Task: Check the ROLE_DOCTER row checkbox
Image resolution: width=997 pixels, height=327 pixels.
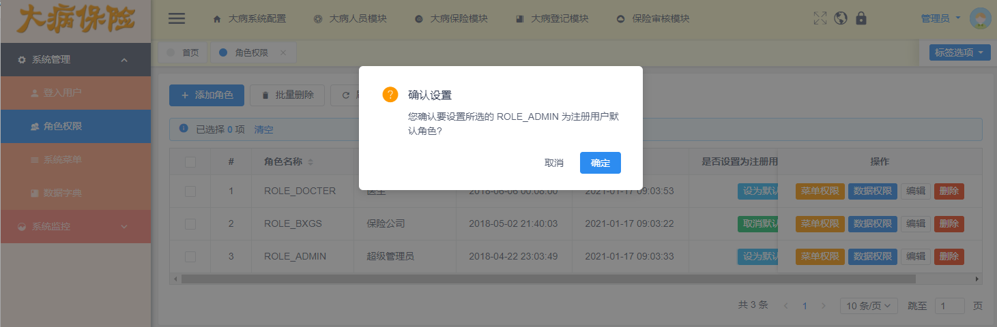Action: click(190, 191)
